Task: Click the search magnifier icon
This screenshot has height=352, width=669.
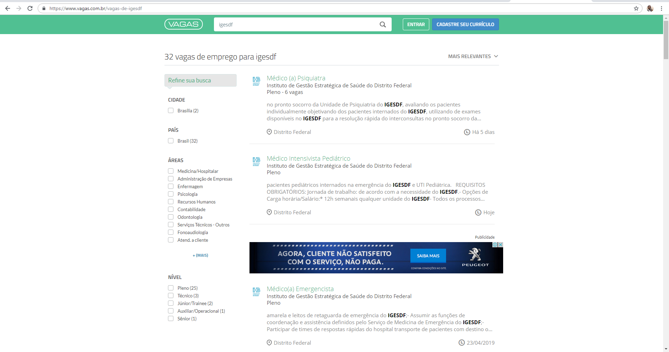Action: (383, 24)
